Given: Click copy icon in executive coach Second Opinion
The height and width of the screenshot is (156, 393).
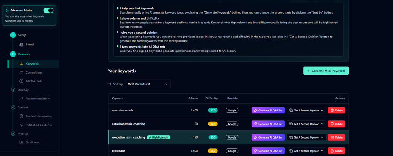Looking at the screenshot, I should [x=291, y=111].
